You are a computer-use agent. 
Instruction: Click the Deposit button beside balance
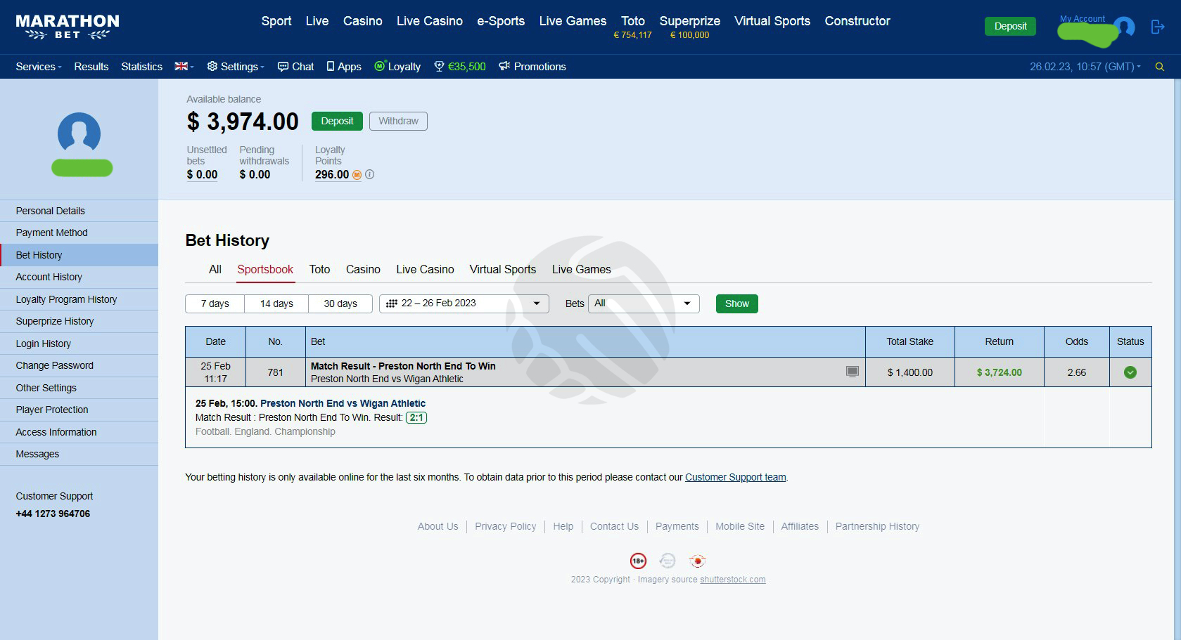pyautogui.click(x=337, y=121)
